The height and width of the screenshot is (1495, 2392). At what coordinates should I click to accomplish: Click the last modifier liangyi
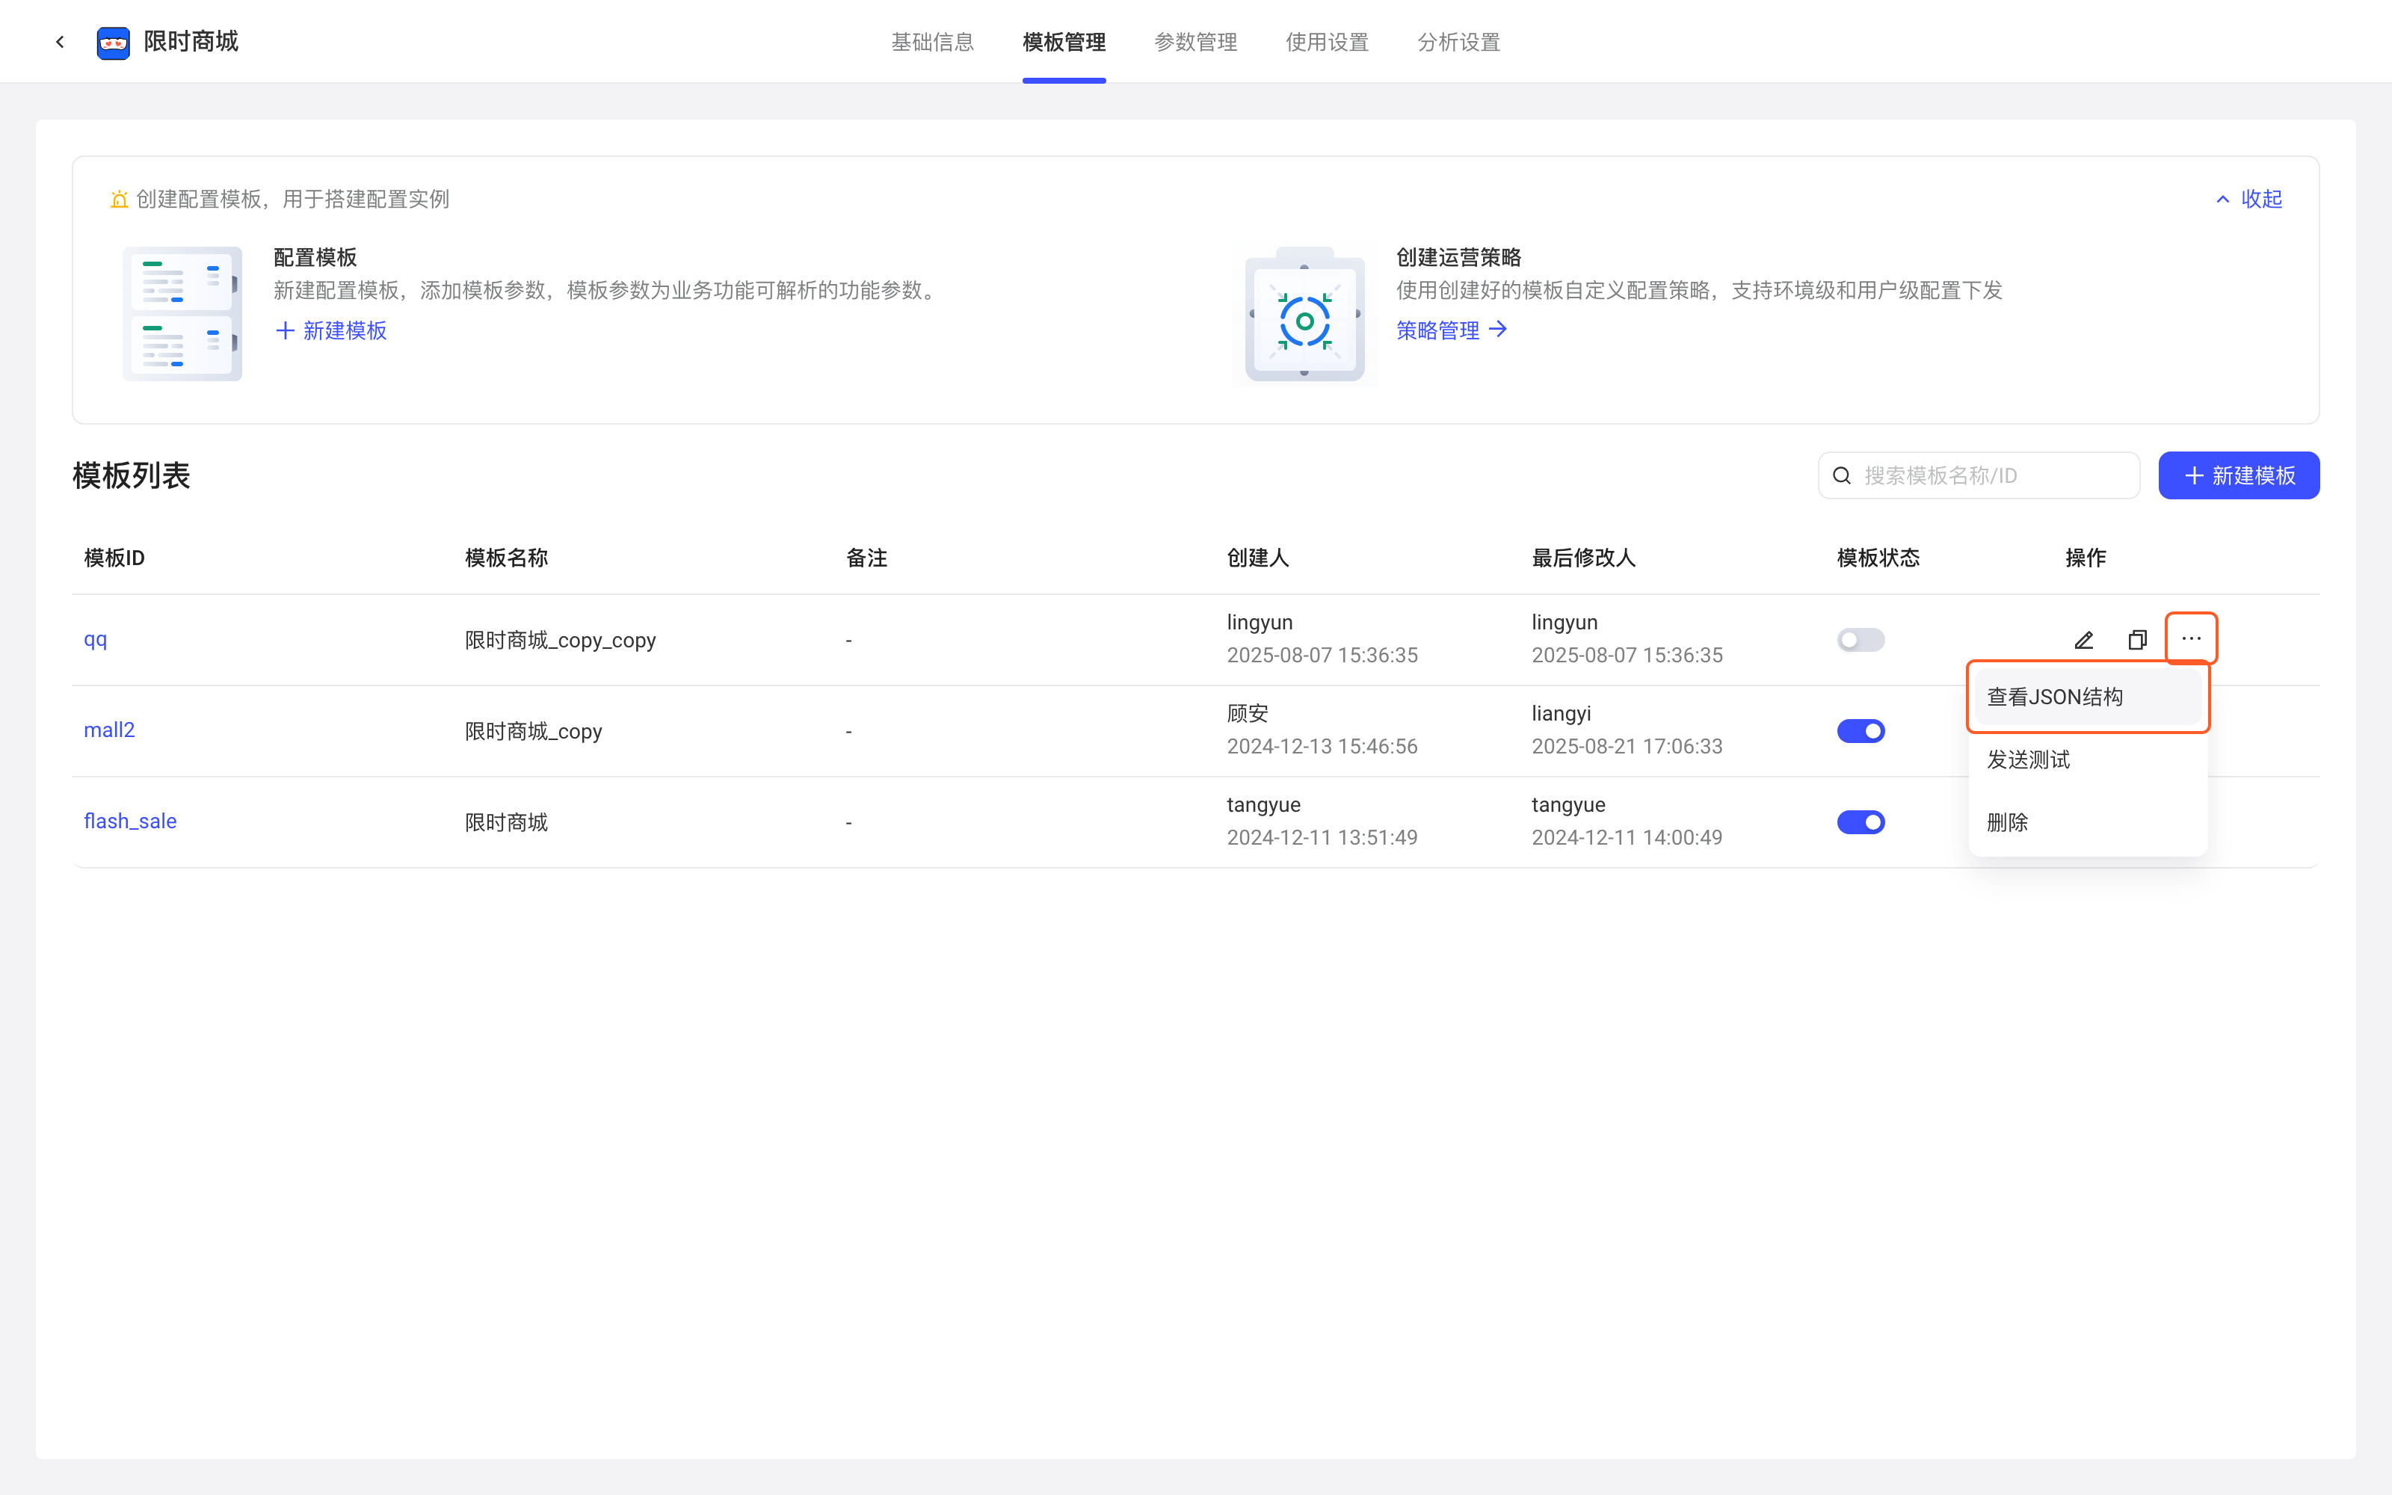(x=1562, y=713)
